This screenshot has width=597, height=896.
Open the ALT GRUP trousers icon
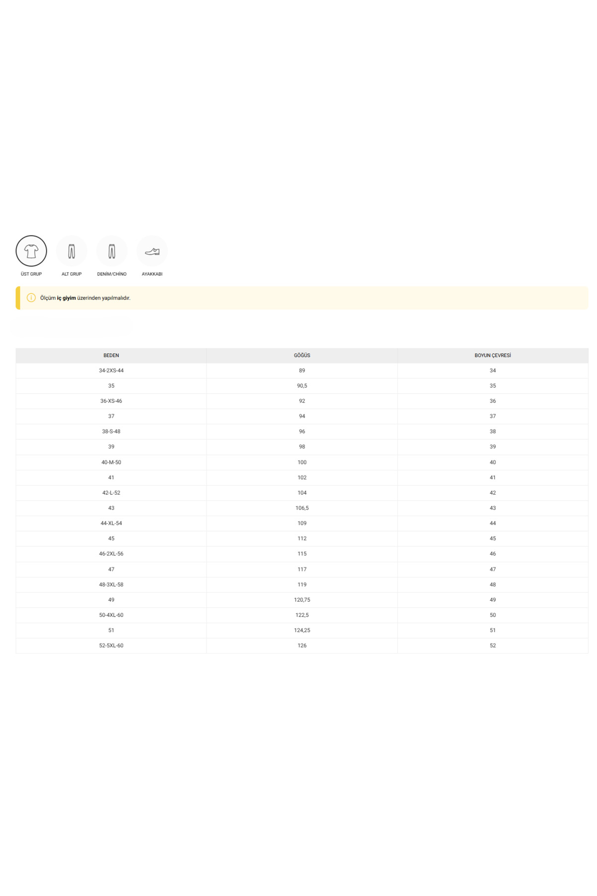(72, 251)
